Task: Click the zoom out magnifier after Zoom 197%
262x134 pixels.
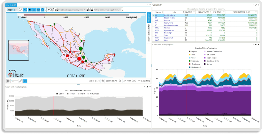Action: [119, 81]
